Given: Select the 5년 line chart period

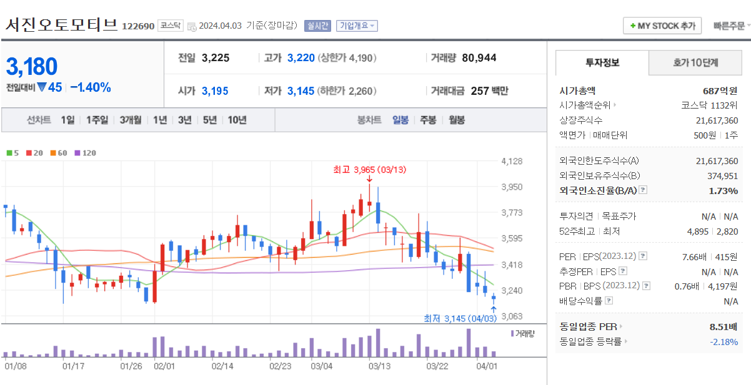Looking at the screenshot, I should coord(210,120).
